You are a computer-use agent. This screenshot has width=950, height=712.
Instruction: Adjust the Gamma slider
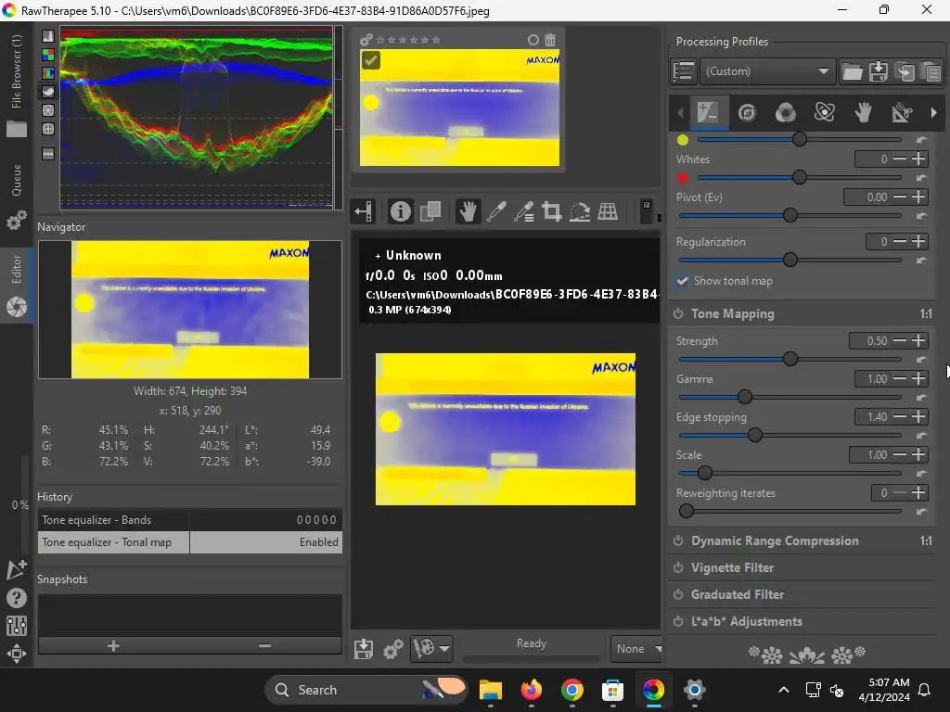click(745, 397)
